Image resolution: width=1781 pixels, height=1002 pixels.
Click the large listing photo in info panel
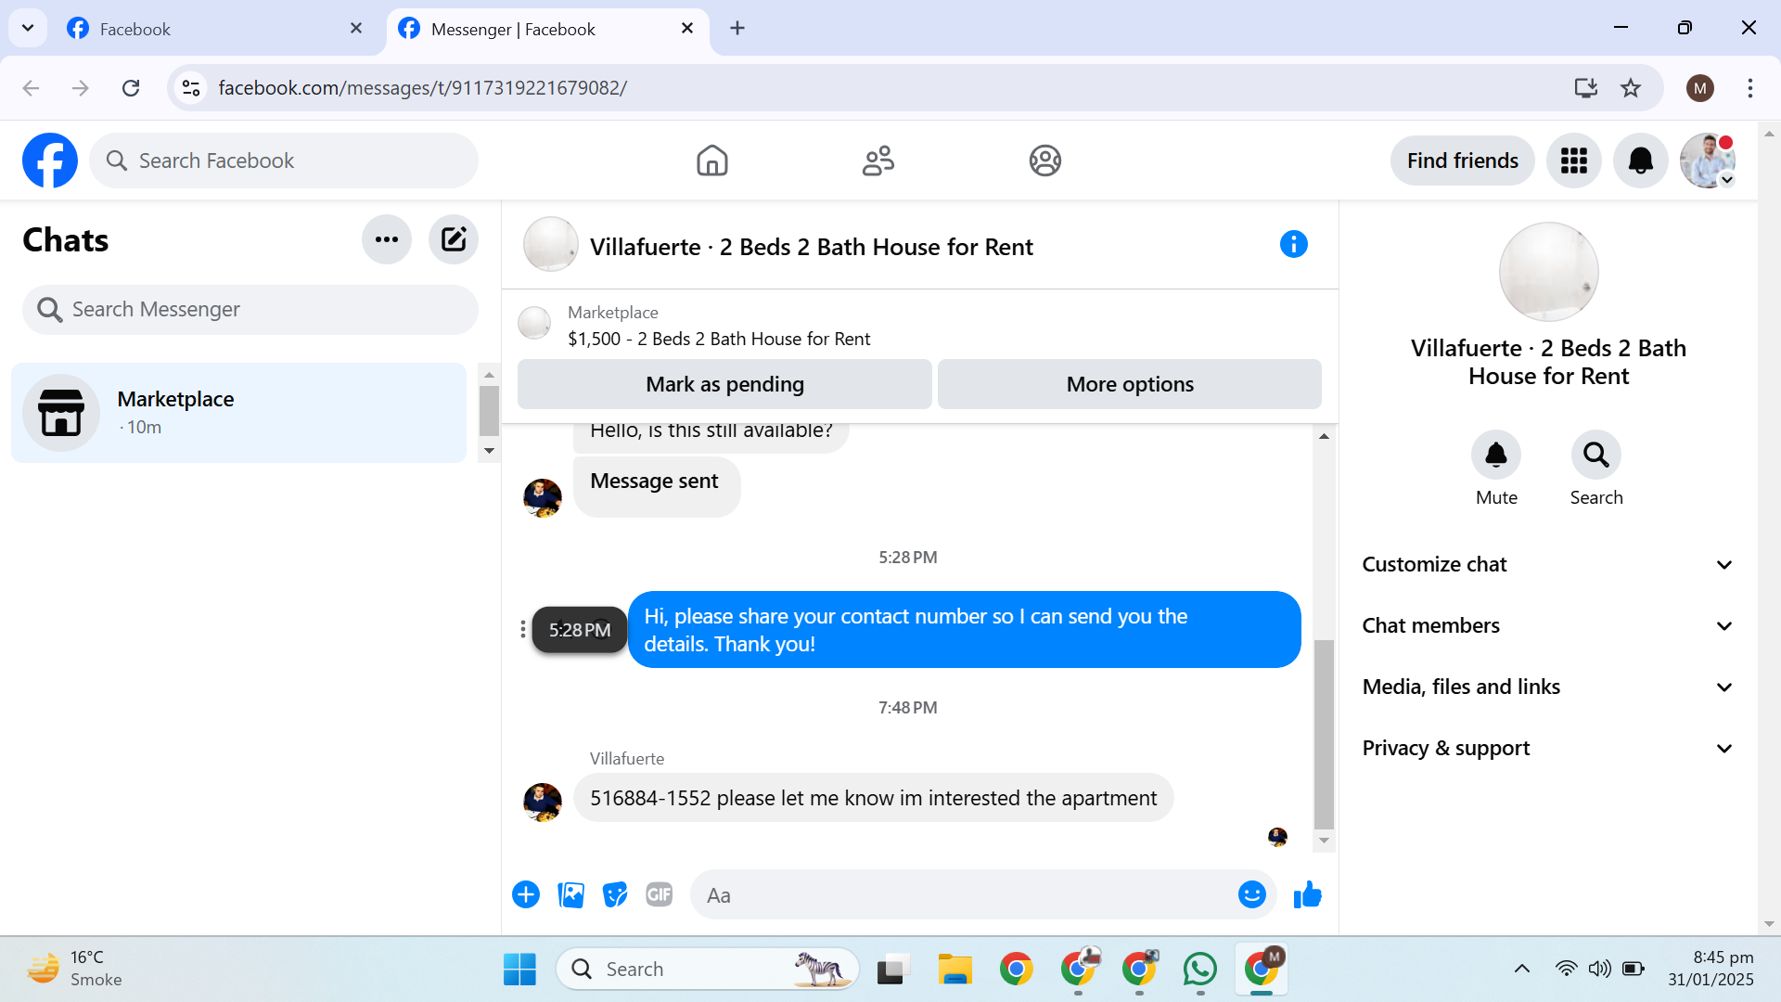(1549, 272)
